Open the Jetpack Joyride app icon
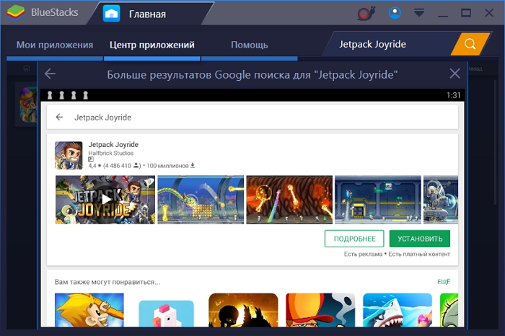505x336 pixels. click(69, 155)
